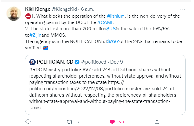Screen dimensions: 194x126
Task: Click the @KiengeKki handle
Action: coord(64,9)
